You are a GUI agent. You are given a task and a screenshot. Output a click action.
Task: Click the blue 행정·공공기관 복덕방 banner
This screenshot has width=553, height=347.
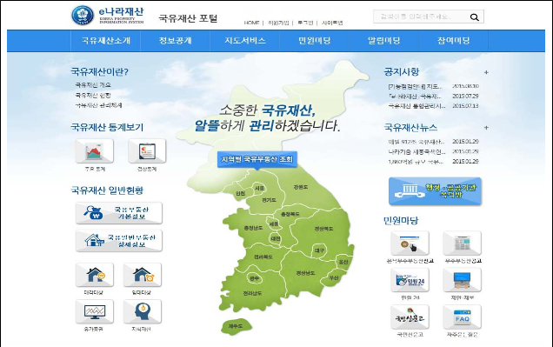(x=435, y=191)
